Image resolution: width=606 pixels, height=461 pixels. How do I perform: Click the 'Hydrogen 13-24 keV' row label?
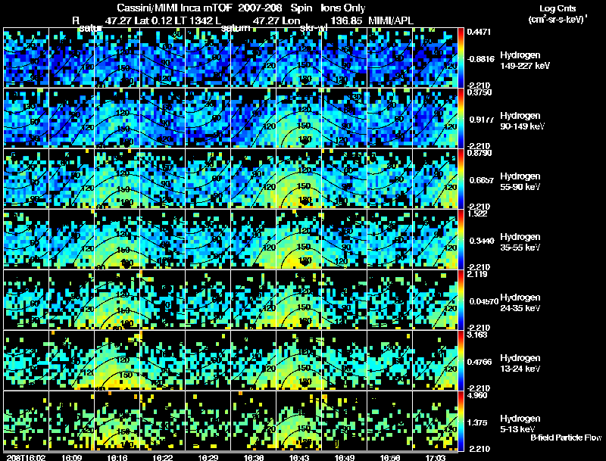click(520, 363)
